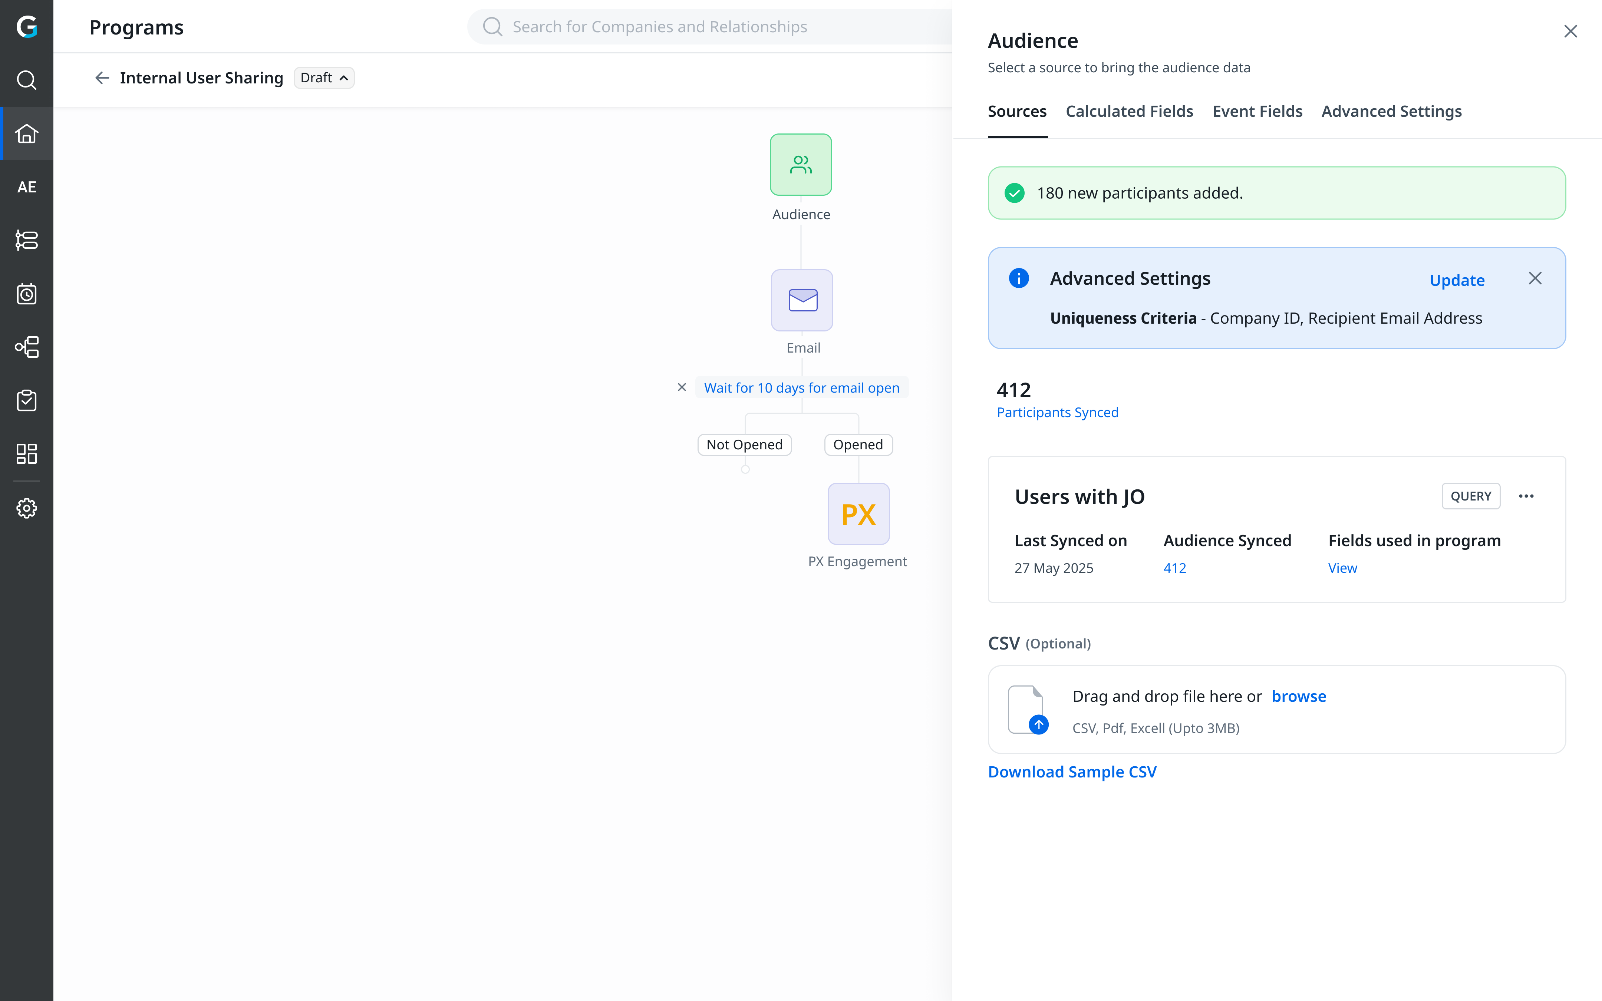The height and width of the screenshot is (1001, 1602).
Task: Click Update in Advanced Settings banner
Action: pyautogui.click(x=1457, y=280)
